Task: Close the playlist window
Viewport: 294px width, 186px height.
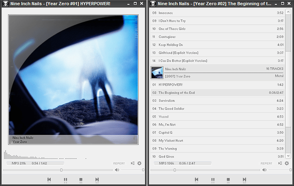Action: [x=289, y=3]
